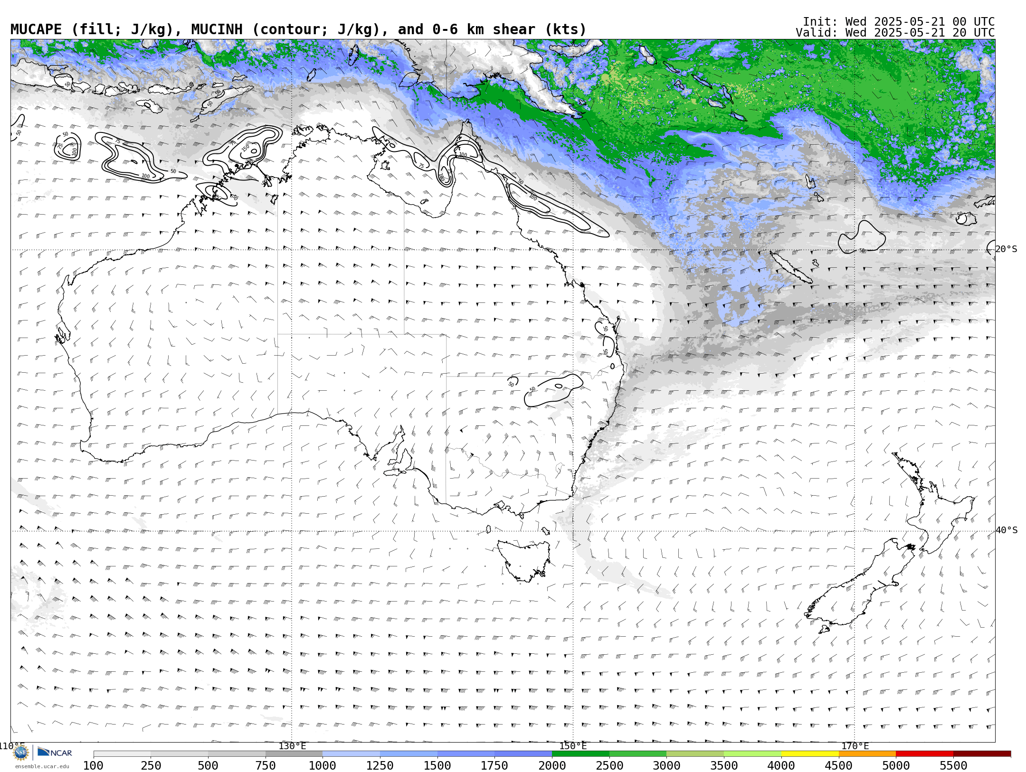Click the colorbar tick label 3000
Screen dimensions: 1026x772
pyautogui.click(x=666, y=766)
